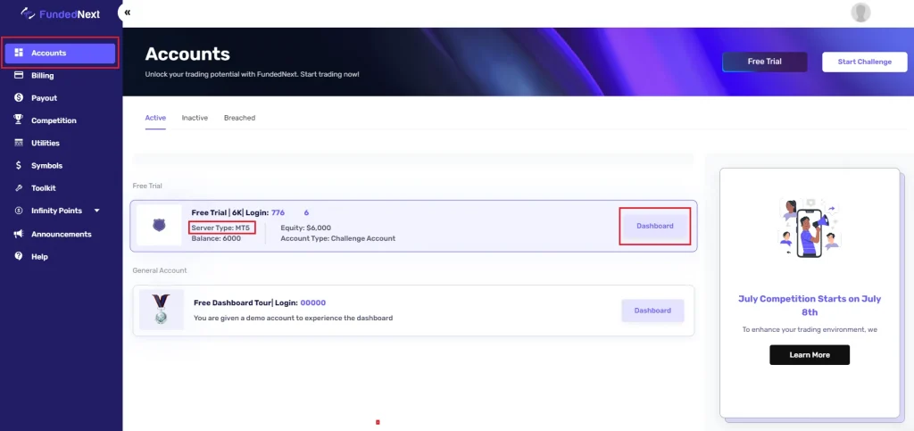Open Dashboard for the Free Trial account
914x431 pixels.
coord(654,226)
